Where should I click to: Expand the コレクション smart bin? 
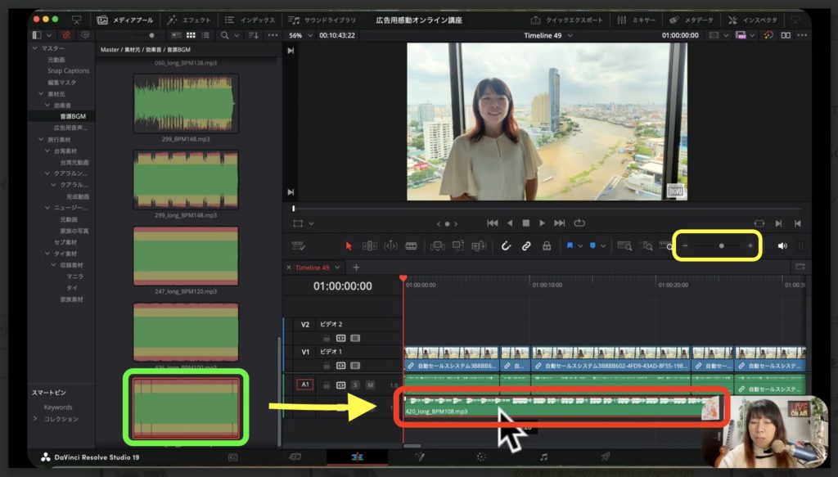(x=35, y=419)
